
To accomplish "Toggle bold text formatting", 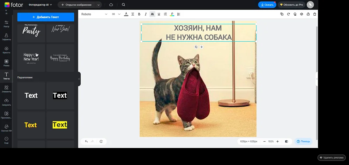I will [x=139, y=14].
